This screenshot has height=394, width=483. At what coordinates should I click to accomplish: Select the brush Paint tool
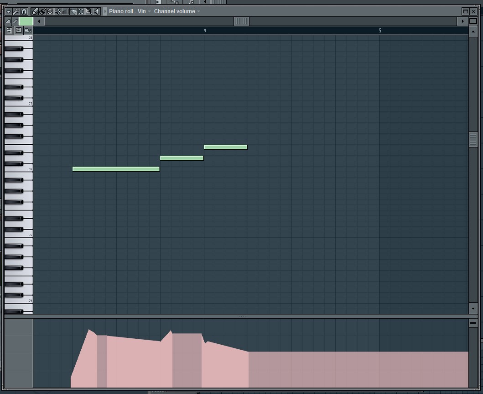[x=42, y=11]
